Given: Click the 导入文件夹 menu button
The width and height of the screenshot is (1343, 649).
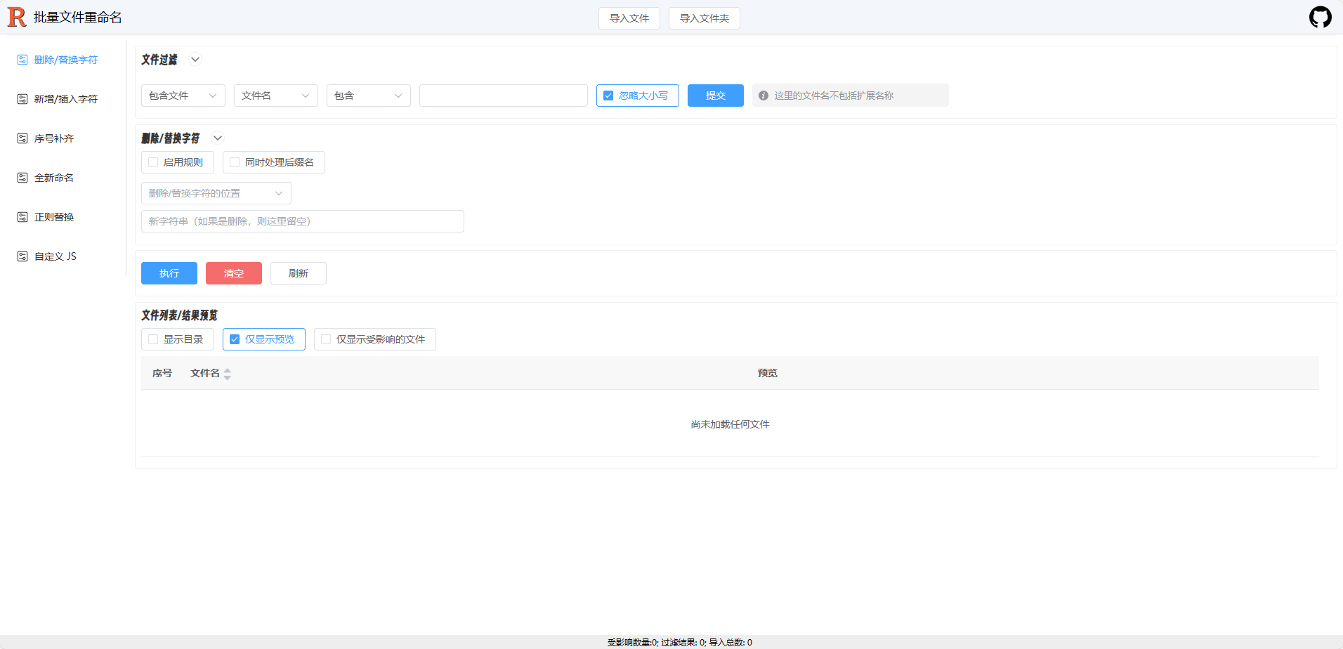Looking at the screenshot, I should coord(704,18).
